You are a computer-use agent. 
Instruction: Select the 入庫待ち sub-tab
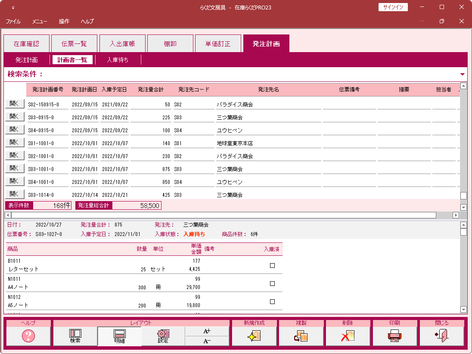[x=118, y=60]
